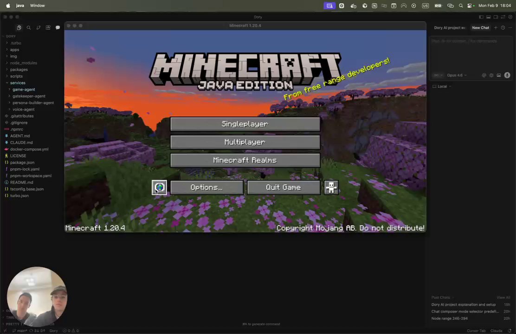Open the Explorer files view in sidebar

coord(19,28)
